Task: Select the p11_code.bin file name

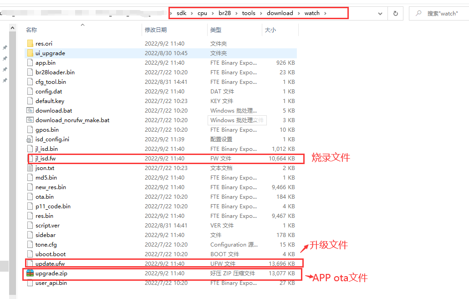Action: point(53,206)
